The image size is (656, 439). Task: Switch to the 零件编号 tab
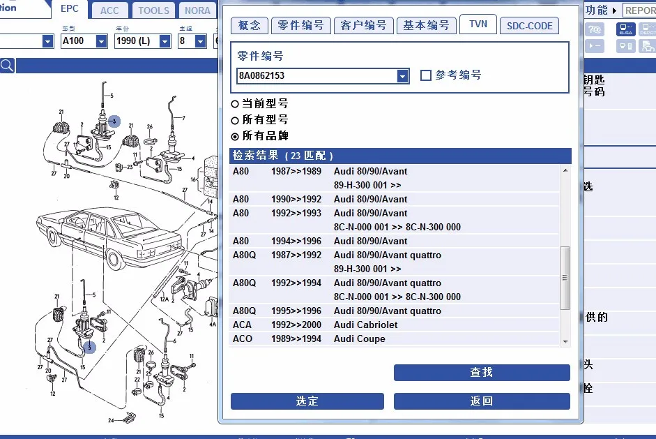(300, 26)
